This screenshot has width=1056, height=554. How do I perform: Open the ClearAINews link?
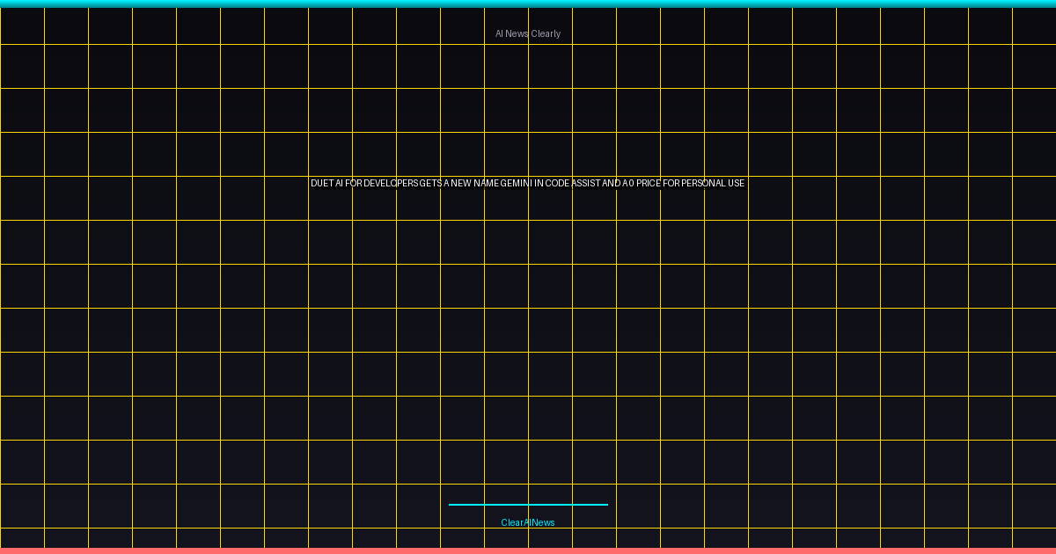(528, 523)
